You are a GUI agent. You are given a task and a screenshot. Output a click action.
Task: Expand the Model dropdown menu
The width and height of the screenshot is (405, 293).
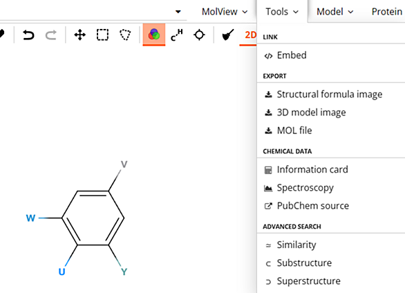(x=335, y=12)
